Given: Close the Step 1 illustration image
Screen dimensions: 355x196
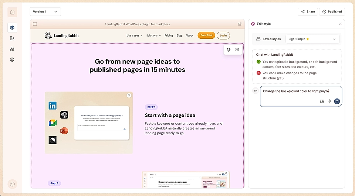Looking at the screenshot, I should (x=129, y=95).
